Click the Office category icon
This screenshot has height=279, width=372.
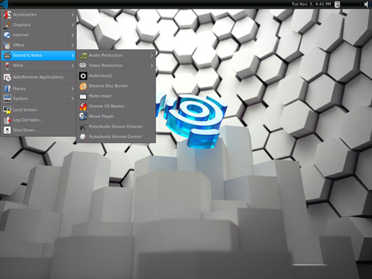[x=7, y=45]
